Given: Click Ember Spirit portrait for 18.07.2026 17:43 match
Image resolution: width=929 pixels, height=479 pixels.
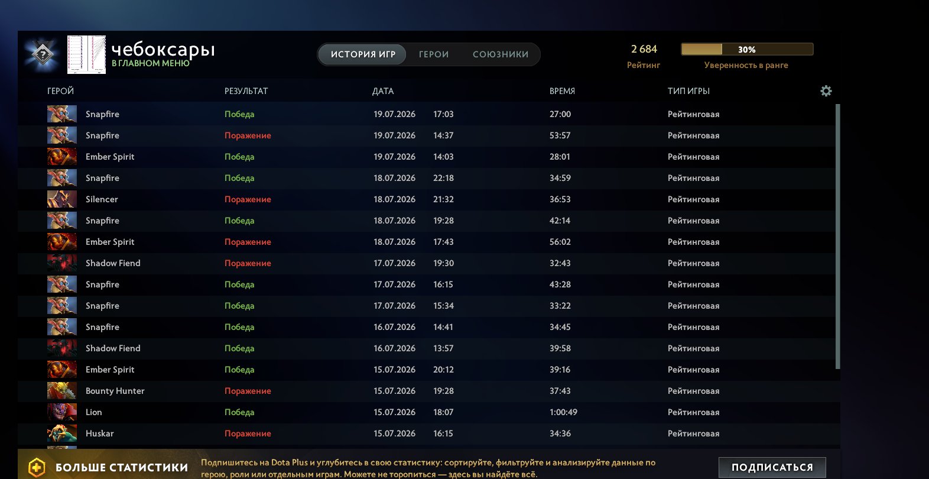Looking at the screenshot, I should pos(62,241).
